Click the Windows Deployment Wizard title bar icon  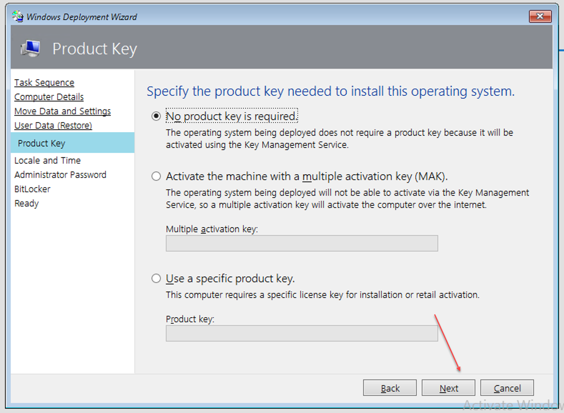click(x=18, y=17)
